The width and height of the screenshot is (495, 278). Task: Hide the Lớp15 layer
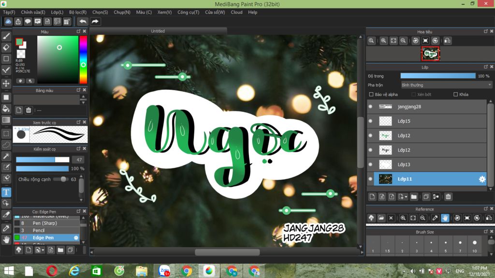point(371,121)
